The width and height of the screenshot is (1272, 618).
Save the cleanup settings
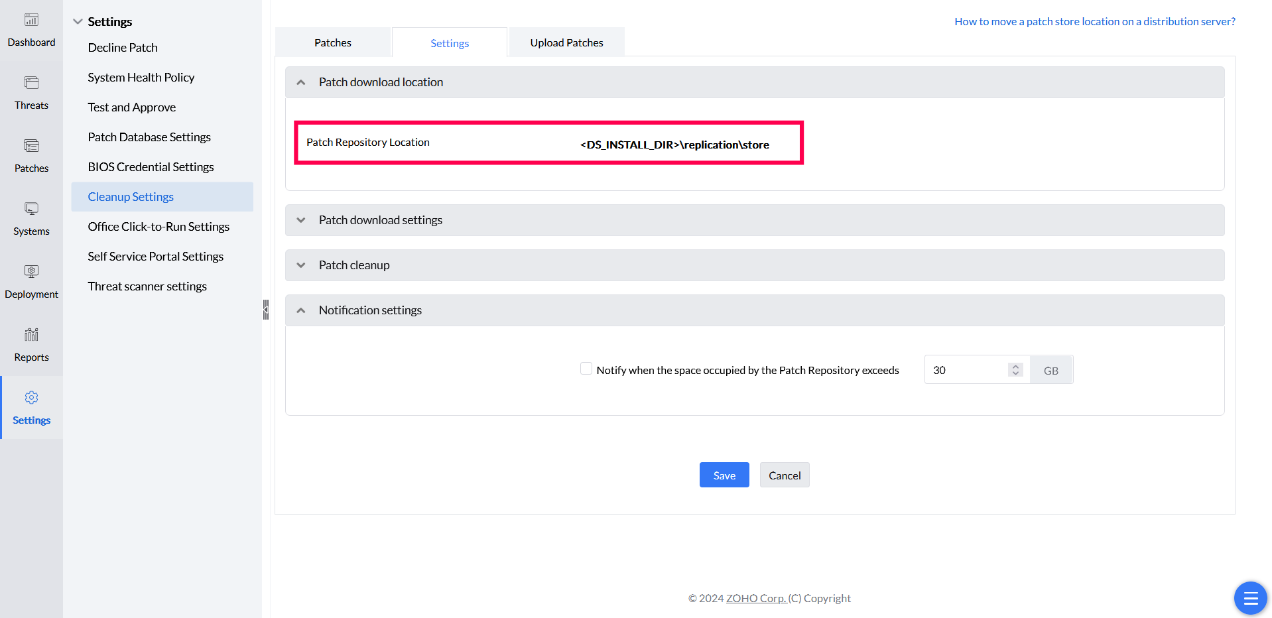click(x=724, y=475)
